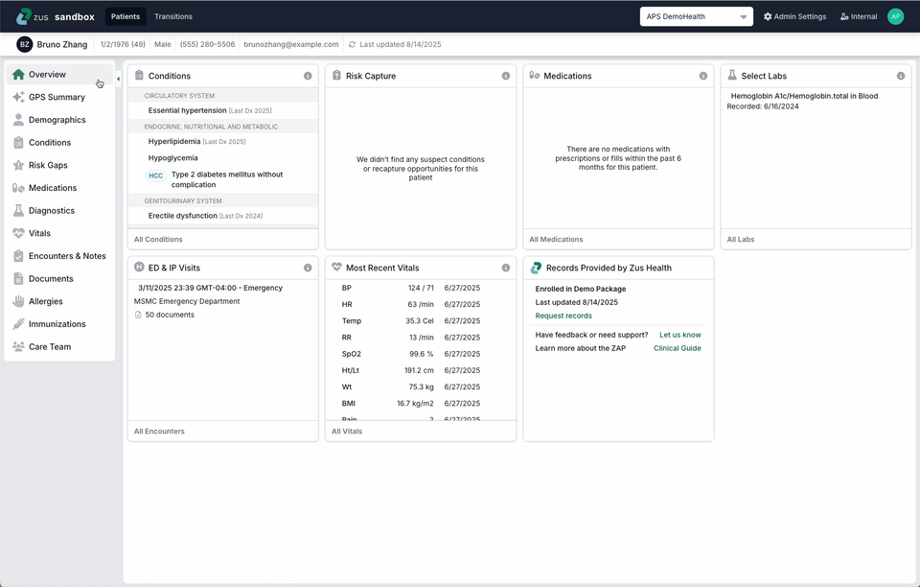The height and width of the screenshot is (587, 920).
Task: Click the Zus sandbox logo
Action: coord(56,16)
